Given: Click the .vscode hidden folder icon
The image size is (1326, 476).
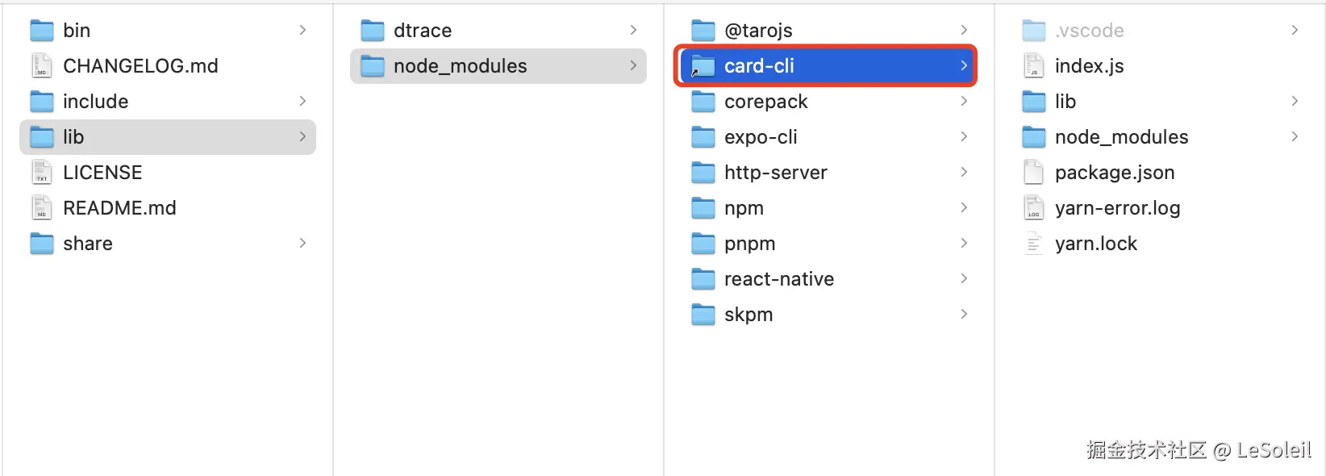Looking at the screenshot, I should pyautogui.click(x=1033, y=31).
